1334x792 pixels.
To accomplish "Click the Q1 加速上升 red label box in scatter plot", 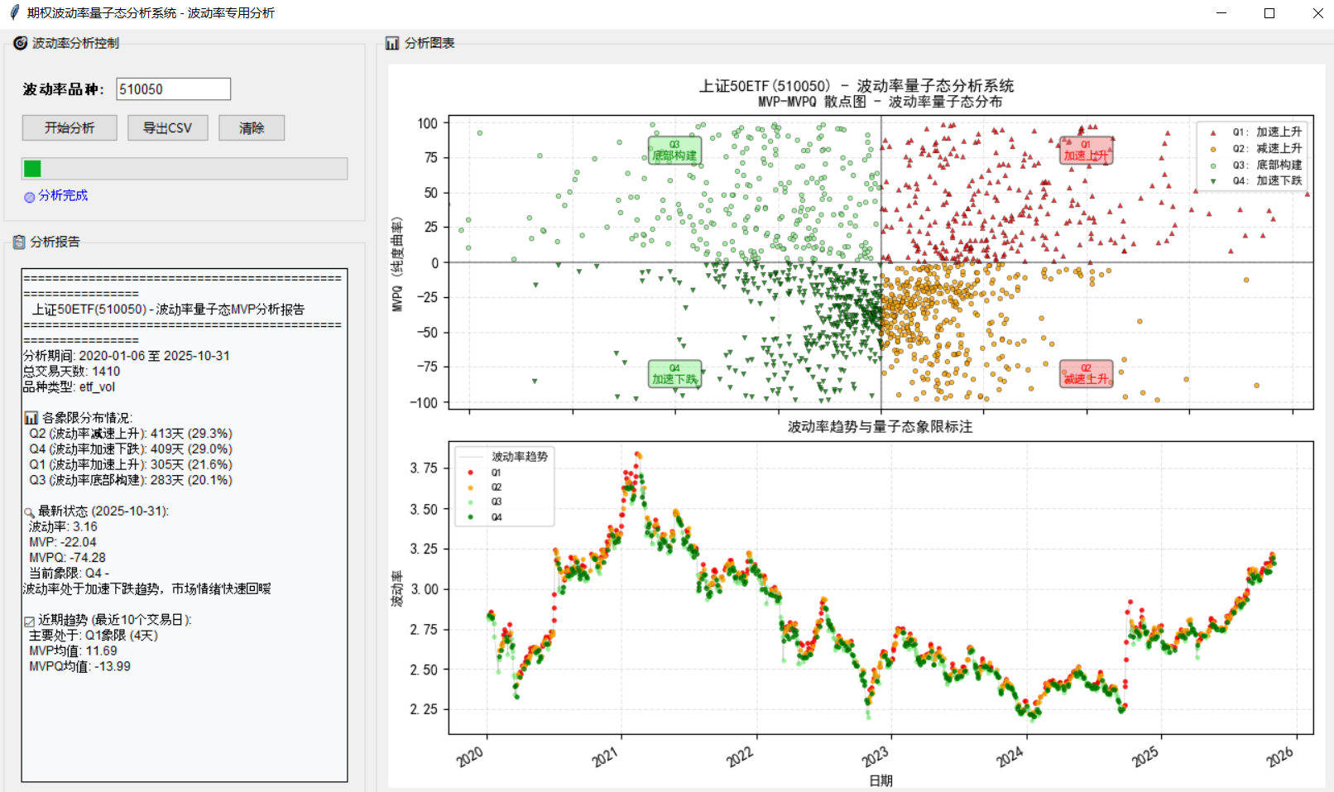I will (x=1086, y=150).
